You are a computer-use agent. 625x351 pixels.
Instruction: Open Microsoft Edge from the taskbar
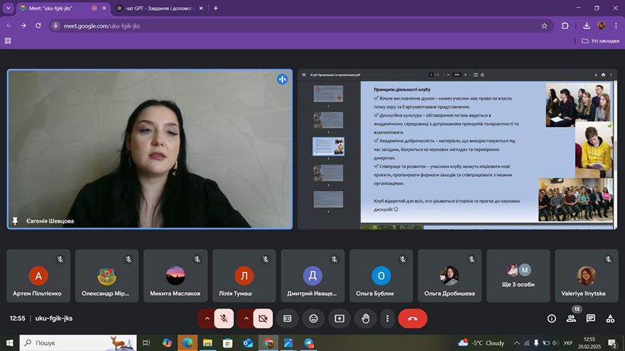187,343
